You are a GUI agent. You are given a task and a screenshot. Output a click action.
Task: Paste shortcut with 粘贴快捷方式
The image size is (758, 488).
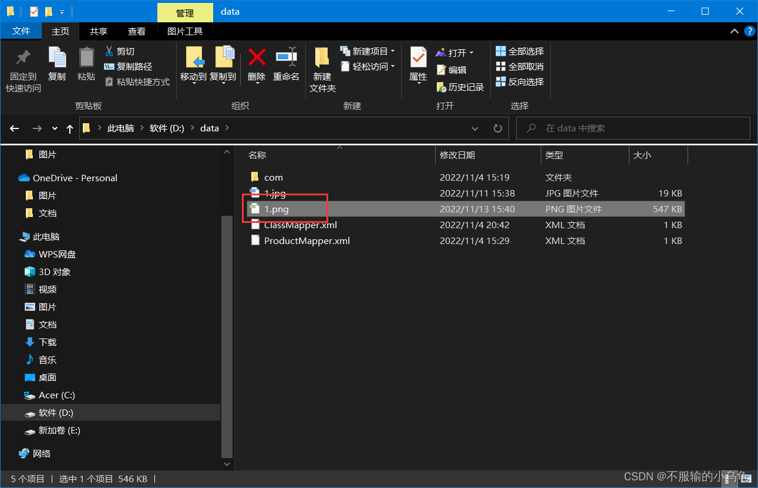coord(137,82)
